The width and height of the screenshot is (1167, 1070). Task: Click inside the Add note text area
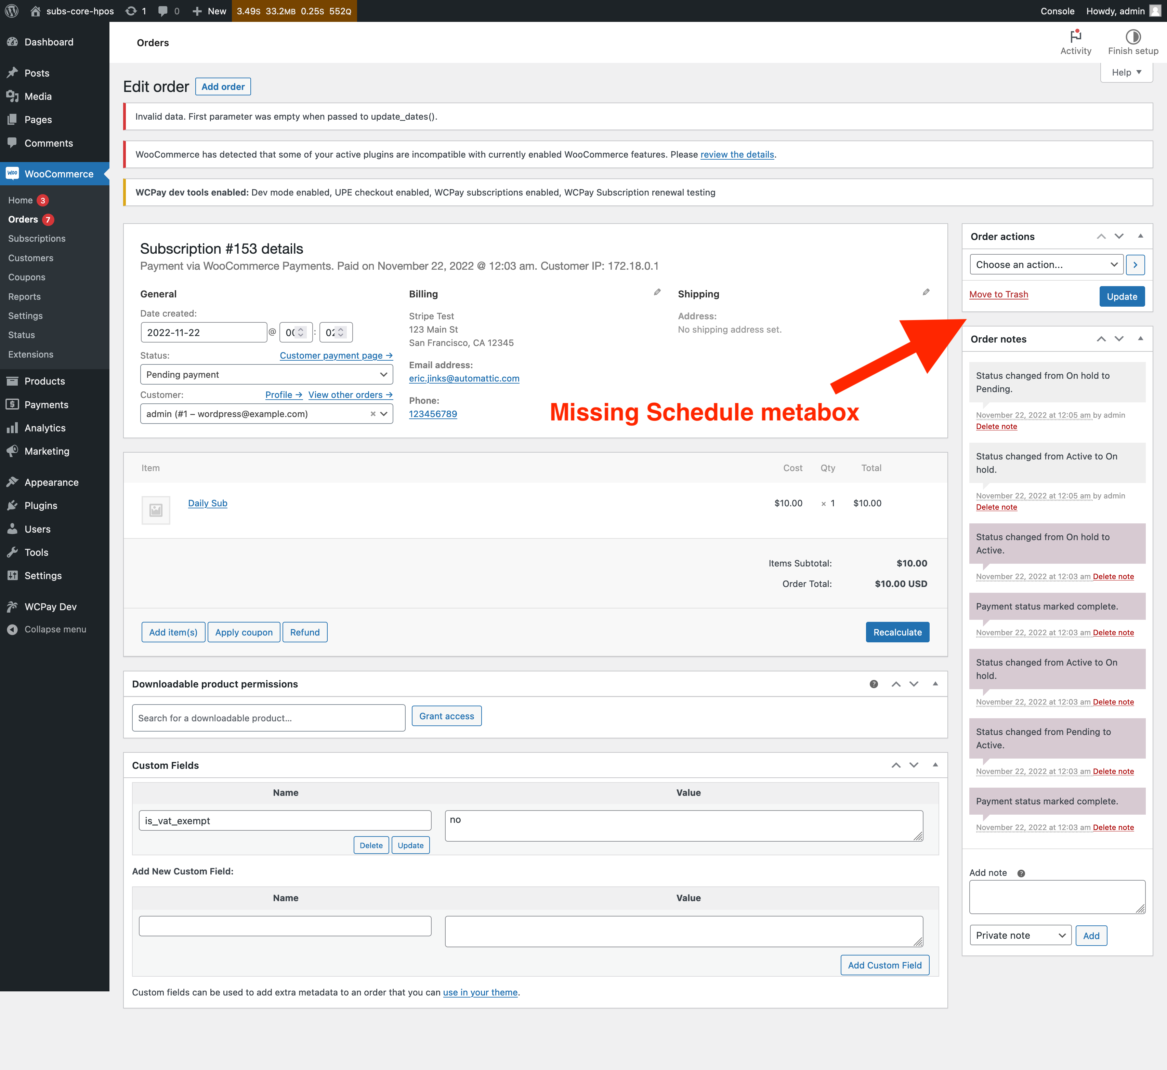tap(1057, 896)
